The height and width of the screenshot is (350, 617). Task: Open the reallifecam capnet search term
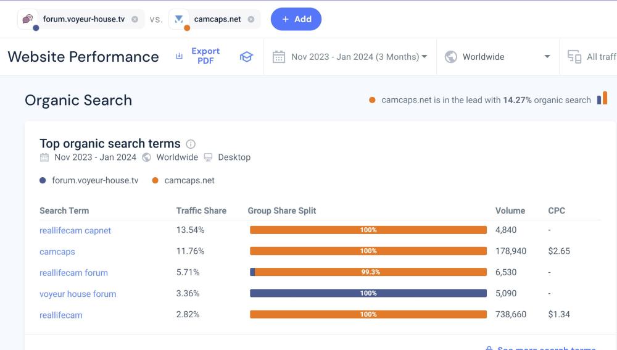coord(75,230)
